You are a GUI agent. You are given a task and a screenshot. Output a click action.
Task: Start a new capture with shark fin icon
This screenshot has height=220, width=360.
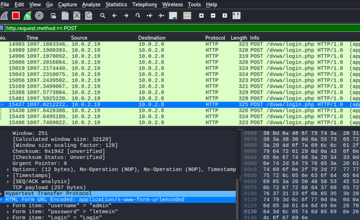[4, 16]
